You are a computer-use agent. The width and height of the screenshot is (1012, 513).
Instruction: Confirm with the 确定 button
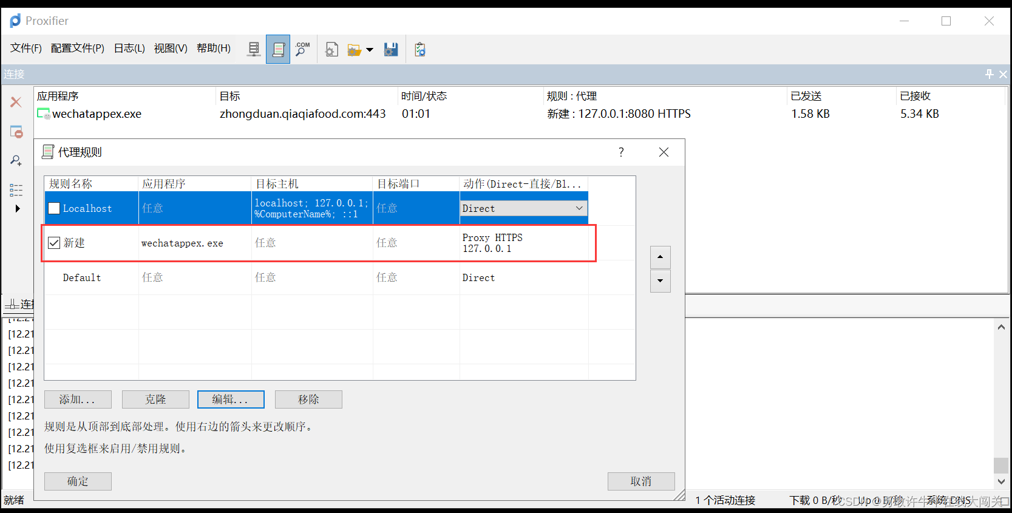click(x=78, y=481)
